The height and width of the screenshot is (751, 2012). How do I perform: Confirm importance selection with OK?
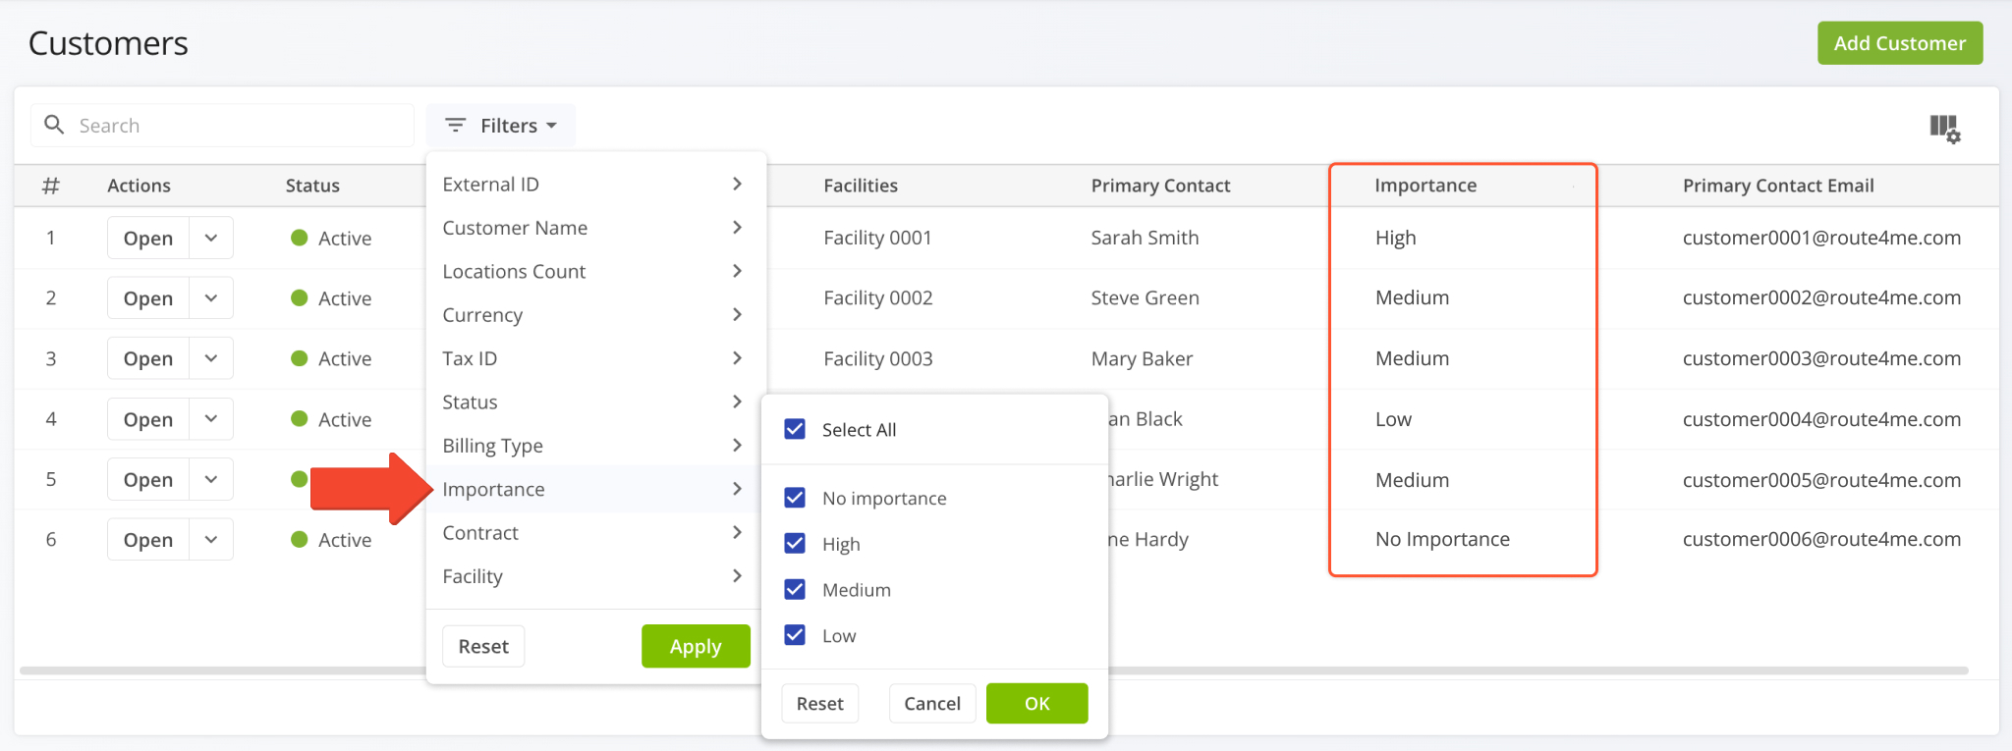1036,703
